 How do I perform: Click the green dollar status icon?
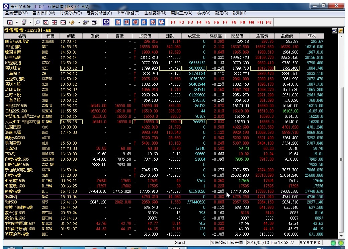pos(341,243)
